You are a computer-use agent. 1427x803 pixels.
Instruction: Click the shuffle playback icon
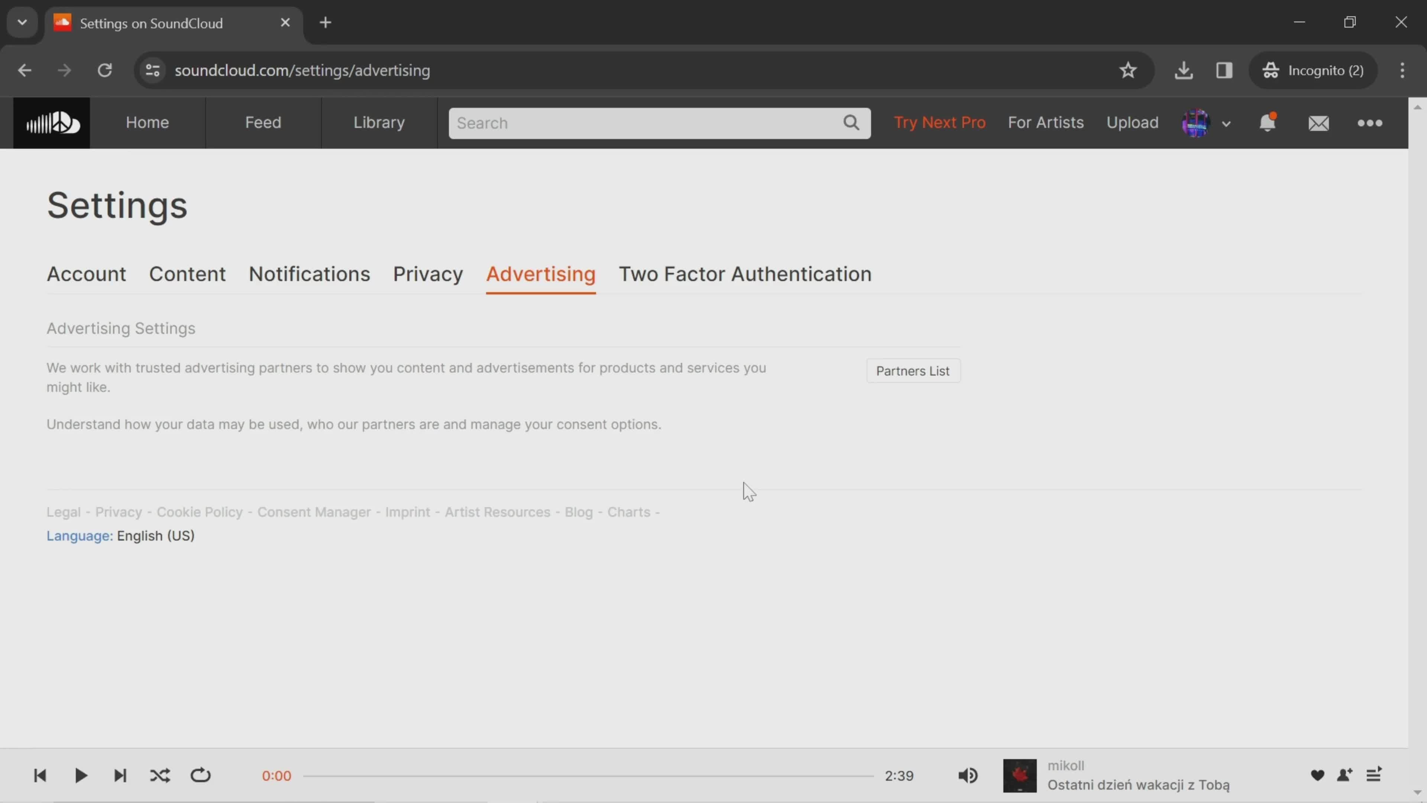click(x=160, y=775)
